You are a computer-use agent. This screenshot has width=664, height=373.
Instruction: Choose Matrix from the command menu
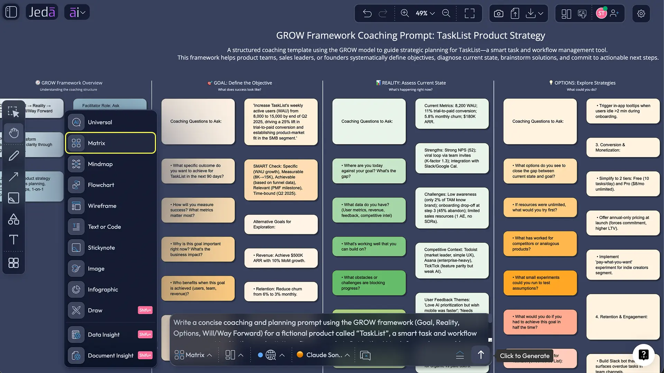(110, 143)
